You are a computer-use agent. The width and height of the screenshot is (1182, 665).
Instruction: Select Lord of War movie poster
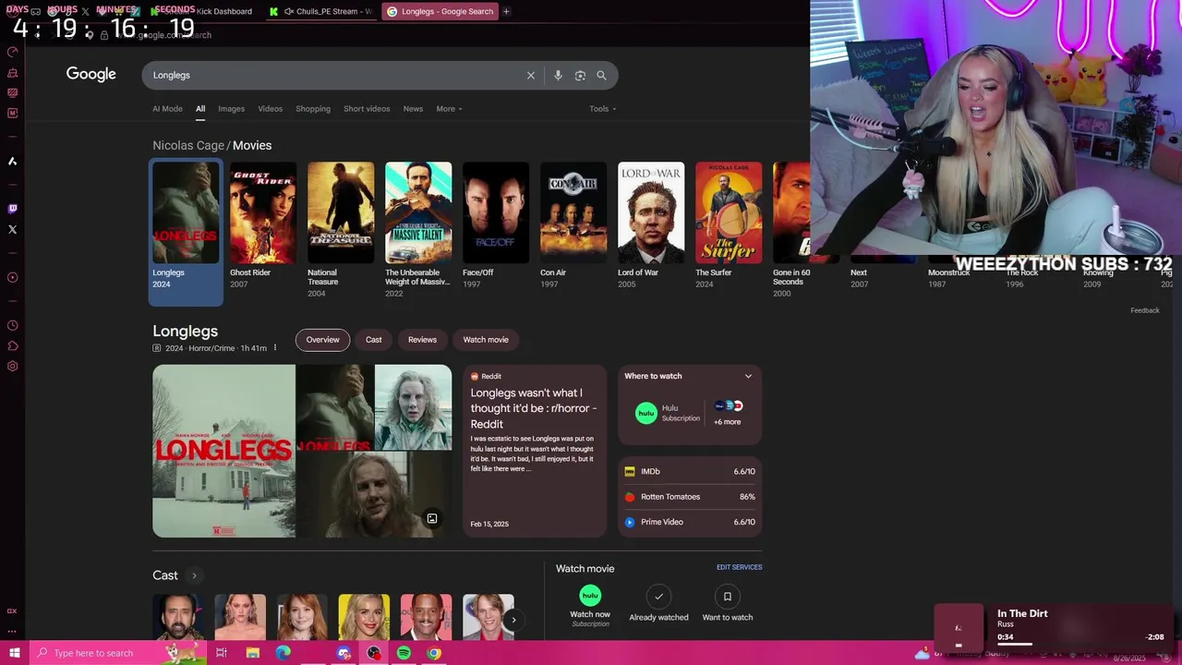(651, 213)
